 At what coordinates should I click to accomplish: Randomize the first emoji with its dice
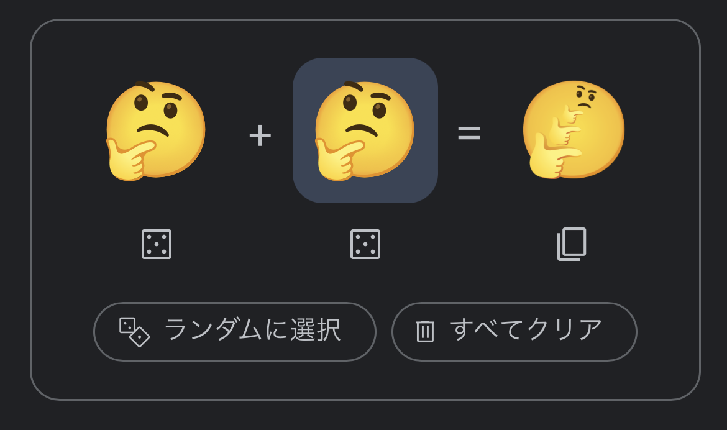click(157, 244)
